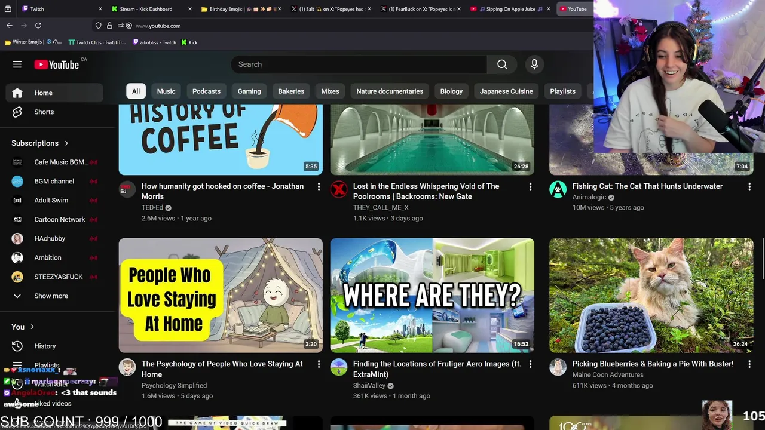Filter feed by Music chip
The width and height of the screenshot is (765, 430).
166,91
